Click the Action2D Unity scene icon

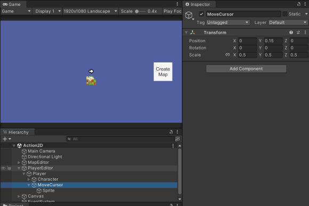pyautogui.click(x=19, y=146)
